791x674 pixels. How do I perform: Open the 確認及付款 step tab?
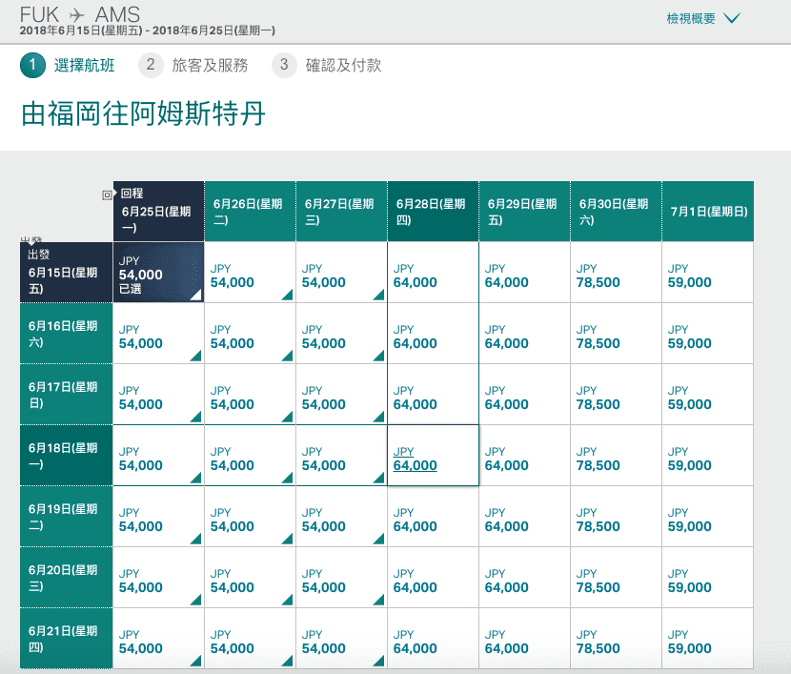point(343,66)
